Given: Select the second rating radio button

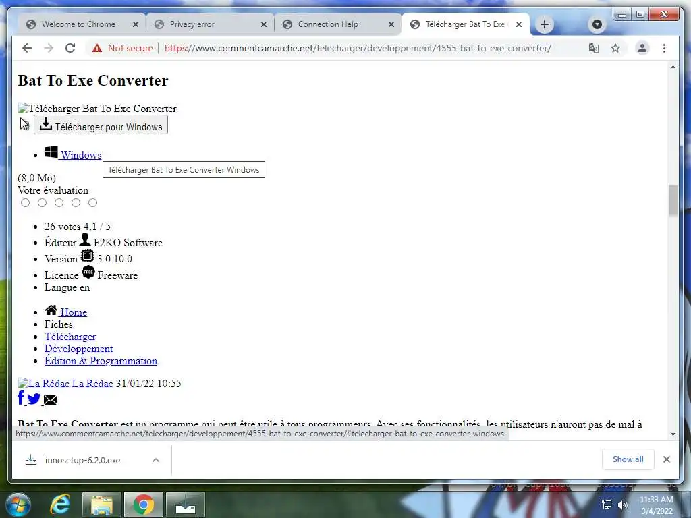Looking at the screenshot, I should pyautogui.click(x=43, y=202).
